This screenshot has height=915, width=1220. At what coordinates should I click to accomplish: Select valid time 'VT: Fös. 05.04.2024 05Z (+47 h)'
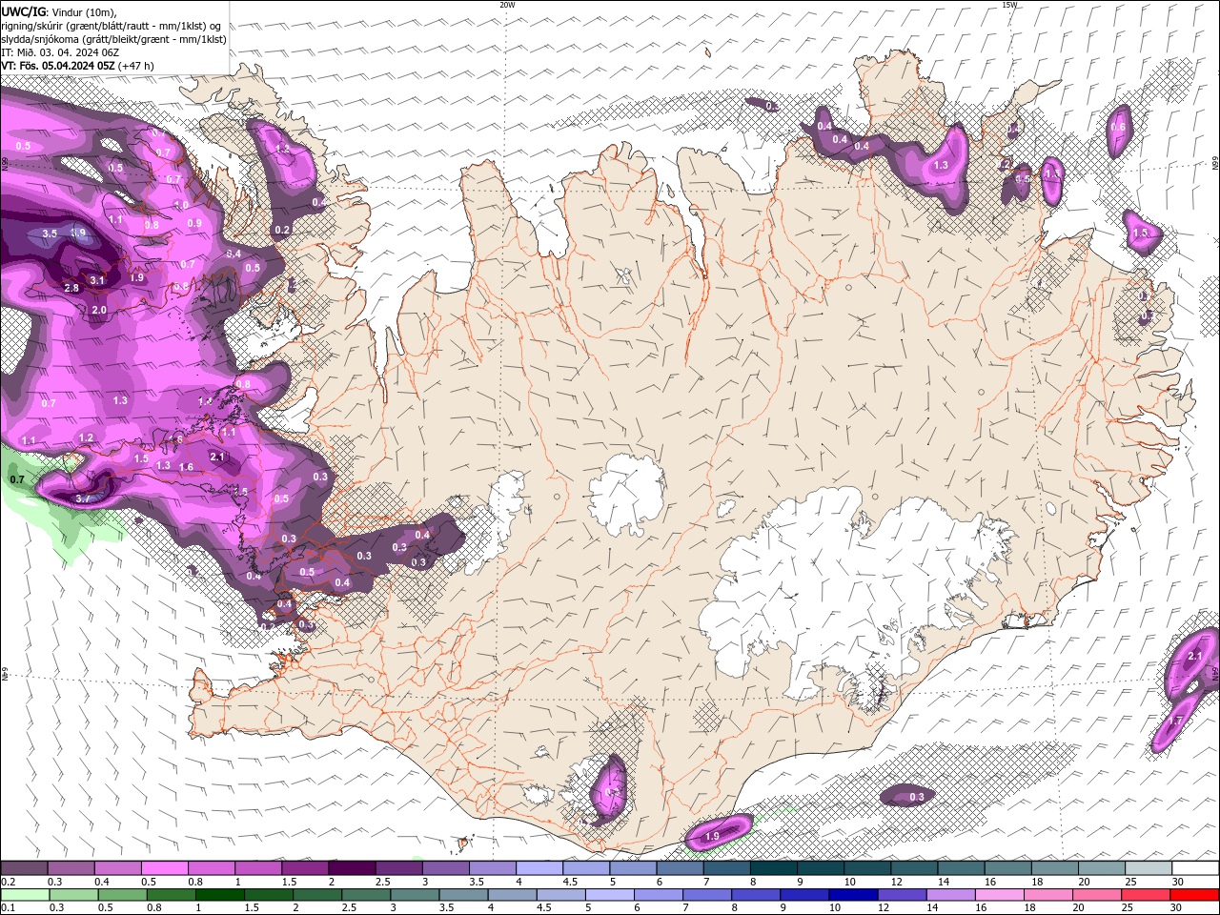tap(77, 66)
